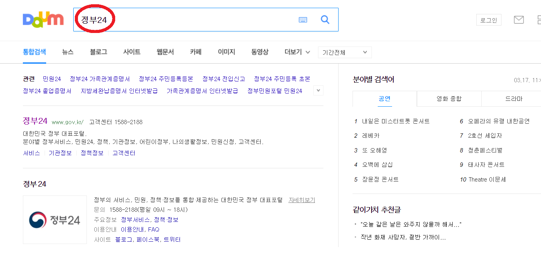Viewport: 541px width, 256px height.
Task: Click related search 정부24 졸업증명서
Action: click(47, 91)
